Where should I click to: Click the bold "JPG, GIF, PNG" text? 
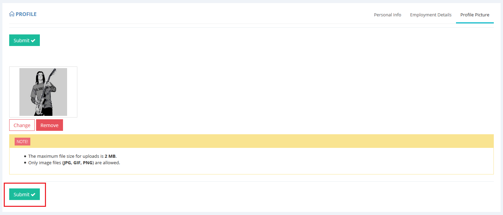[78, 163]
